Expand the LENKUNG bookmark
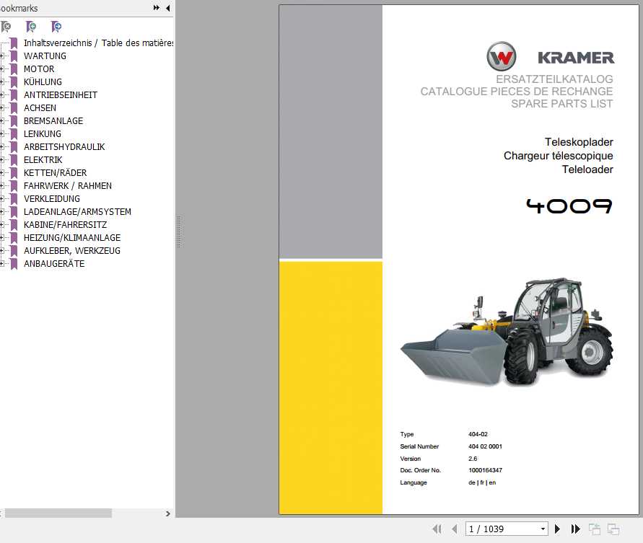The width and height of the screenshot is (643, 543). point(2,133)
